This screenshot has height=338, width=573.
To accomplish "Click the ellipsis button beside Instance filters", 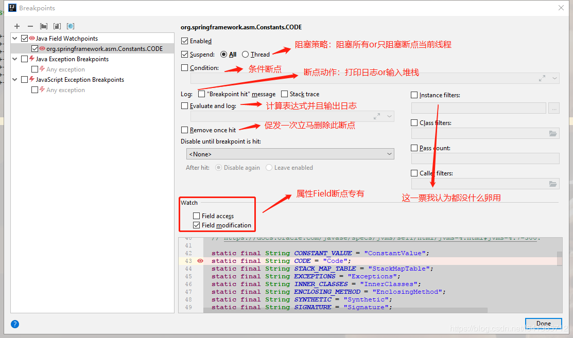I will pos(554,109).
